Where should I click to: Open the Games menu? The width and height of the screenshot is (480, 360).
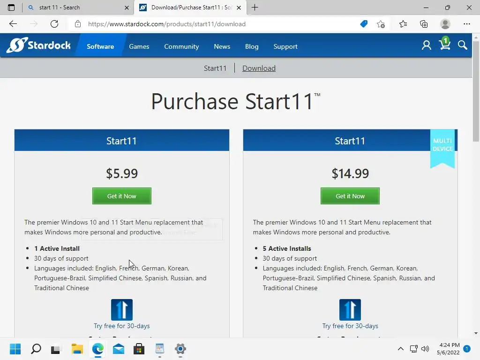[139, 46]
